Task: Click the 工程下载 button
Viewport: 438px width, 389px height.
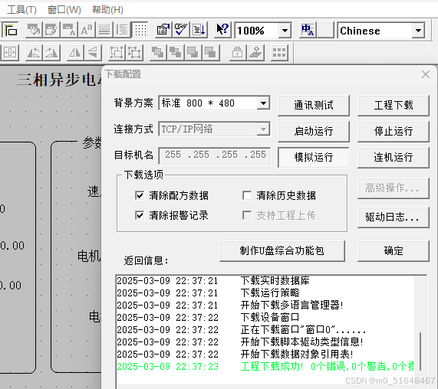Action: tap(394, 106)
